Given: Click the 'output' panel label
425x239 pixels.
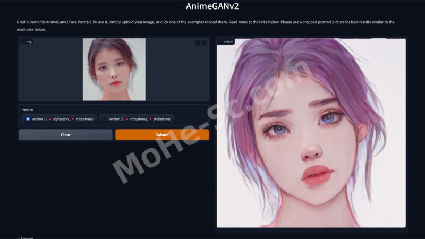Looking at the screenshot, I should pos(226,42).
